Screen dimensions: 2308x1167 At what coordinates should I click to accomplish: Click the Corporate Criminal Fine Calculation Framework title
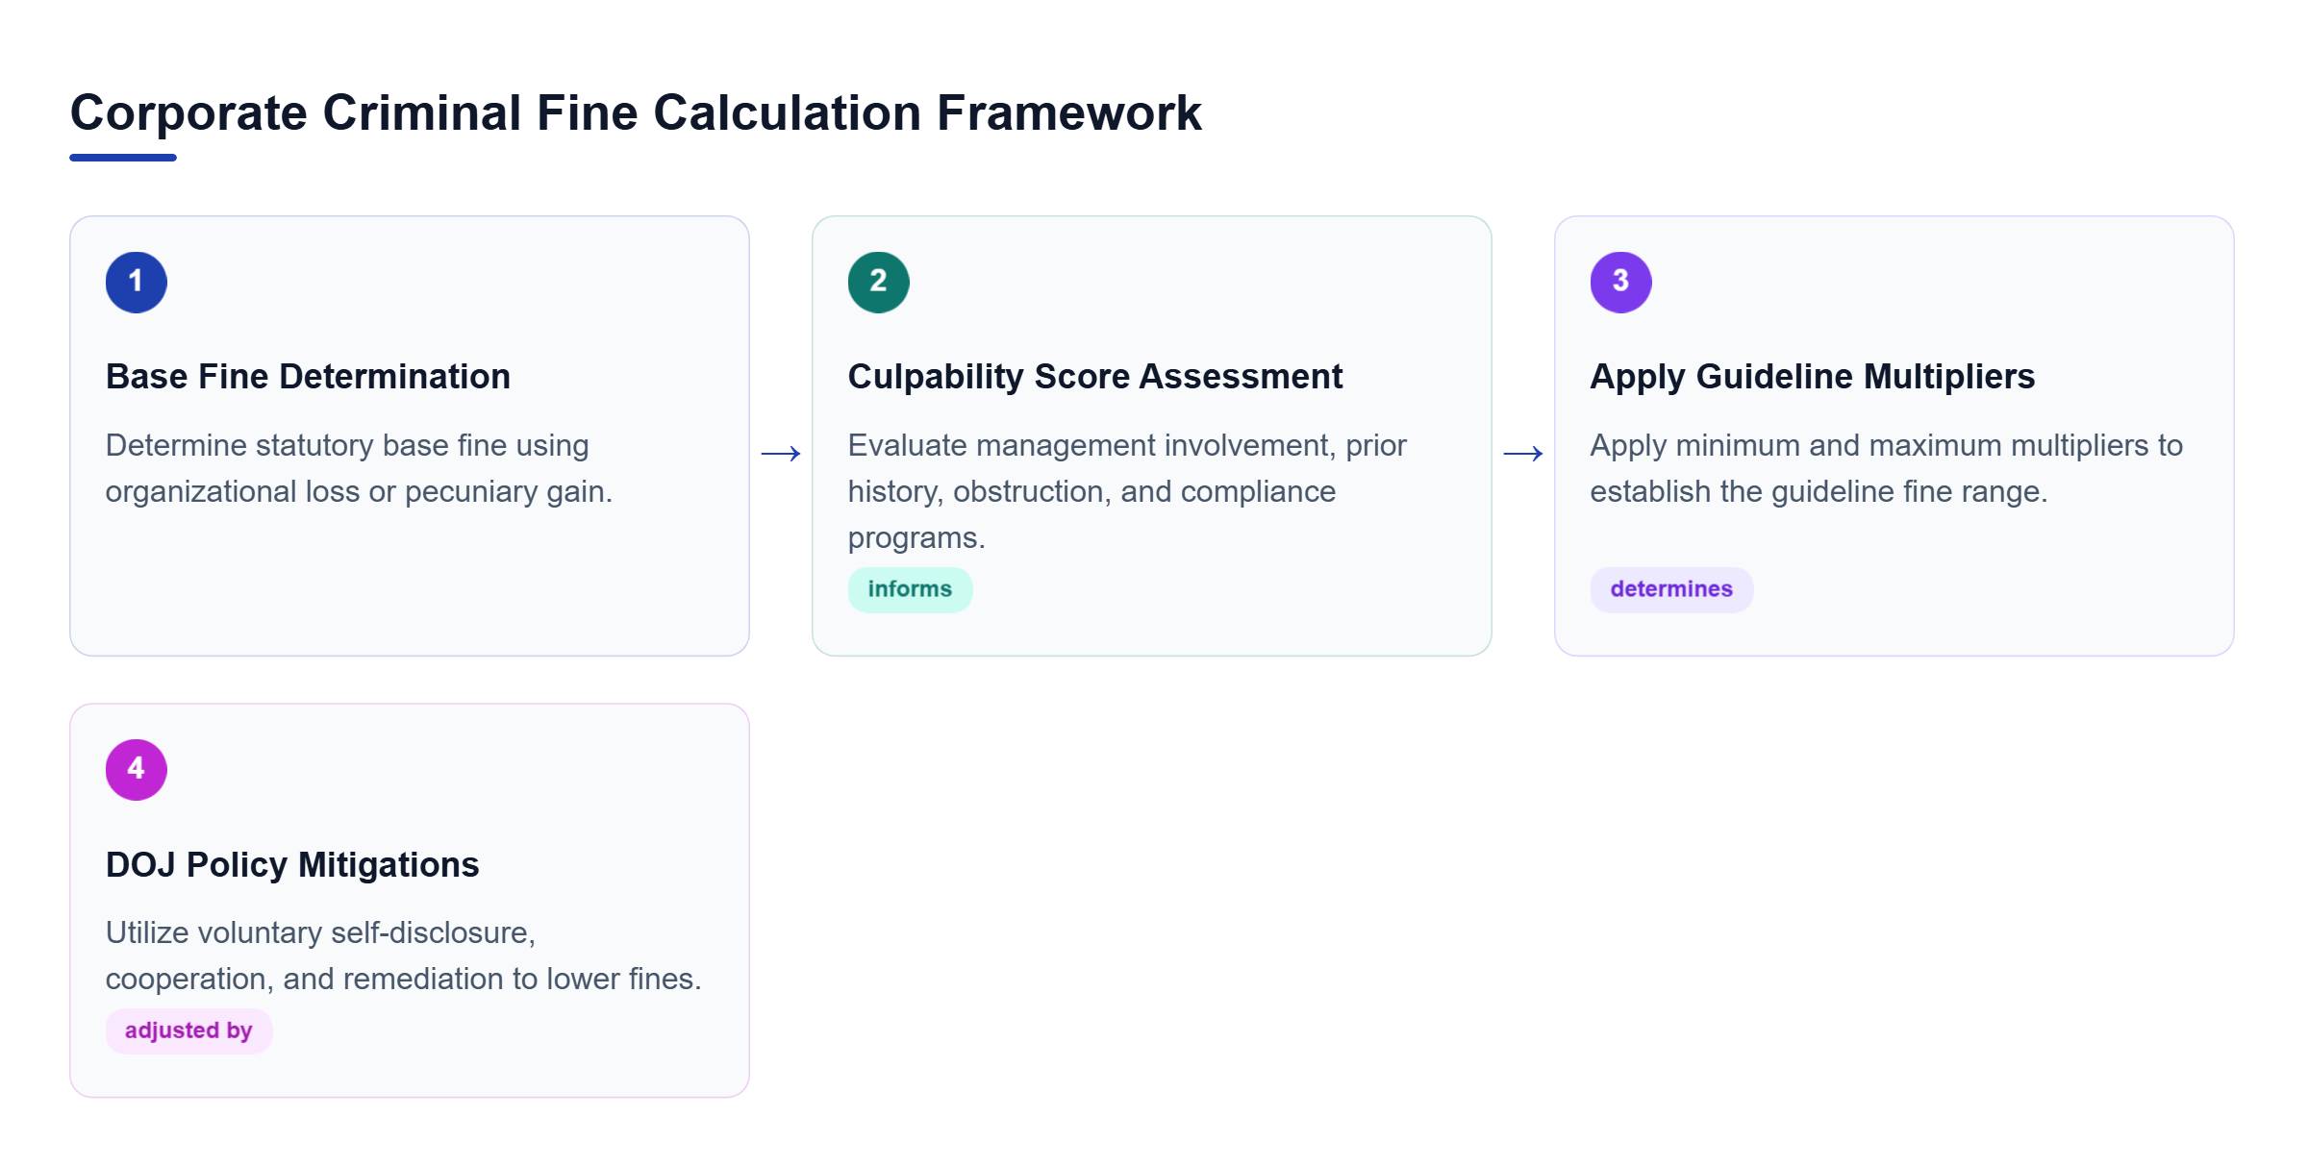(x=636, y=113)
